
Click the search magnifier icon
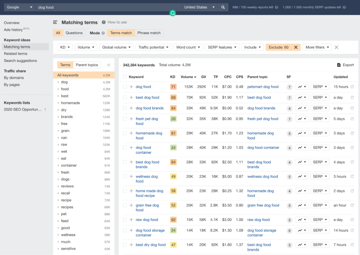(223, 7)
